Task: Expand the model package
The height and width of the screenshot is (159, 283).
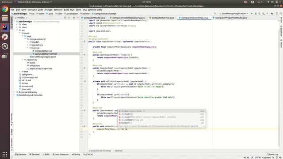Action: pyautogui.click(x=27, y=42)
